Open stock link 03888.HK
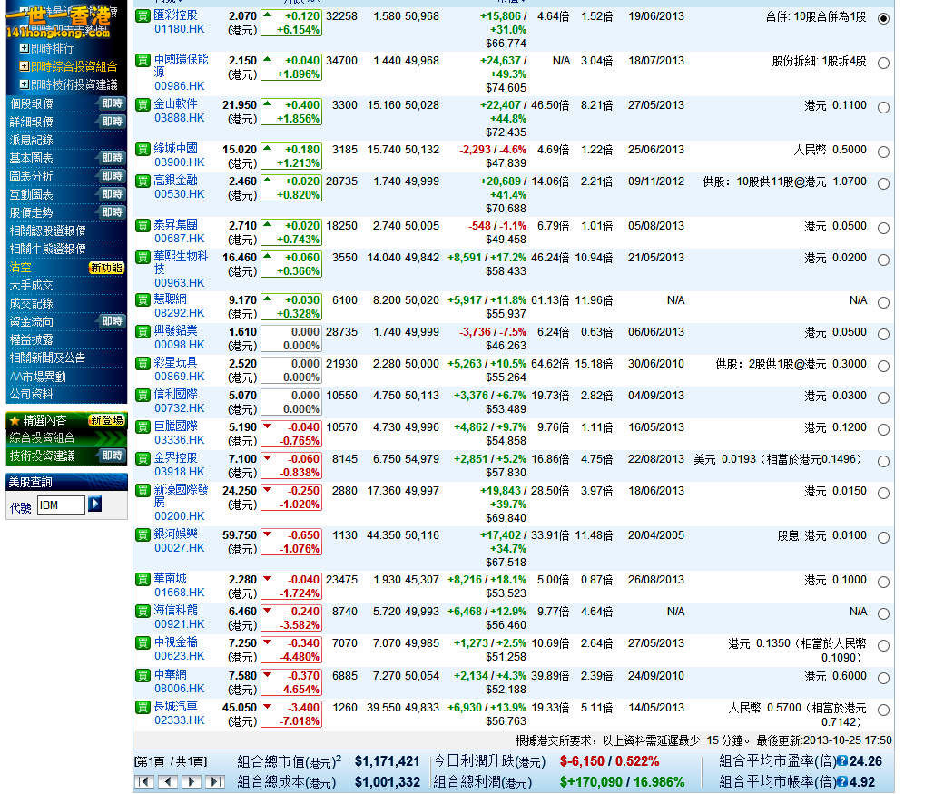Screen dimensions: 934x794 pos(180,118)
